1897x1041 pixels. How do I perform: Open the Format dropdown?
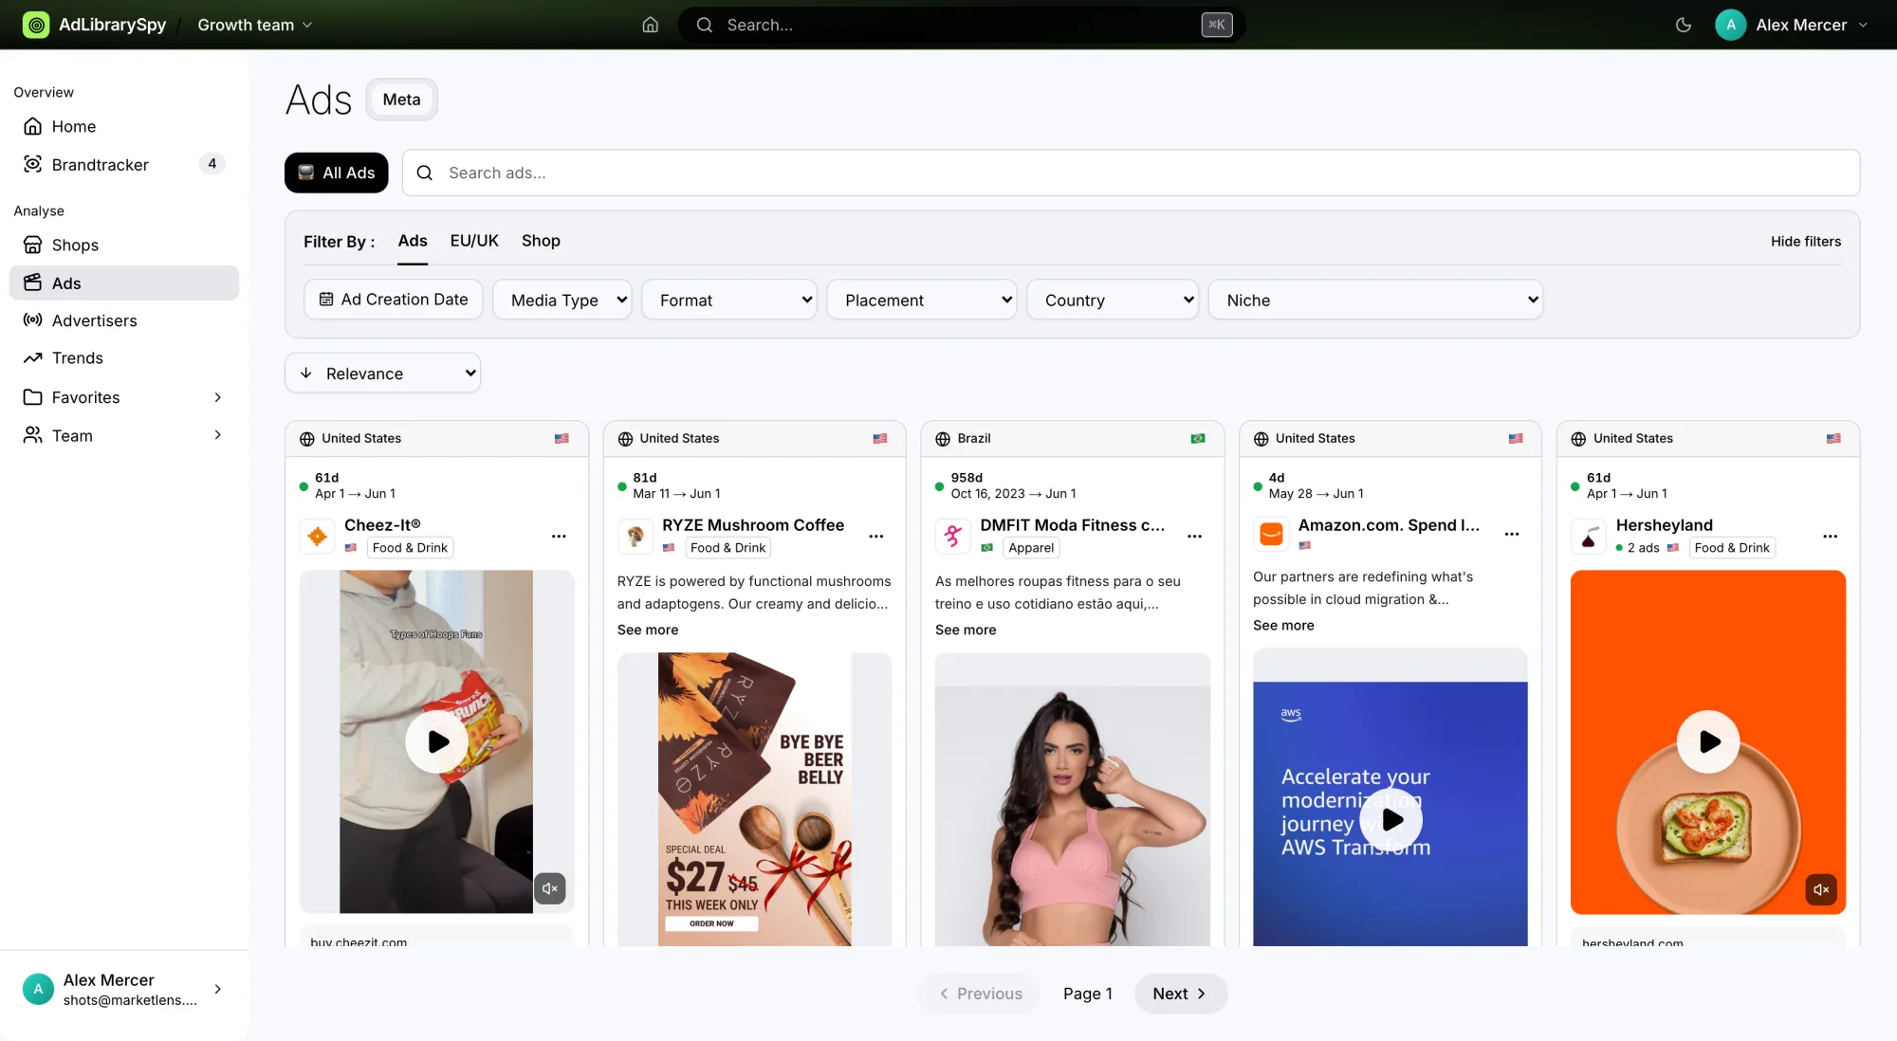[728, 300]
